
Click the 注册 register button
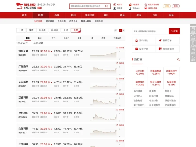coord(167,6)
